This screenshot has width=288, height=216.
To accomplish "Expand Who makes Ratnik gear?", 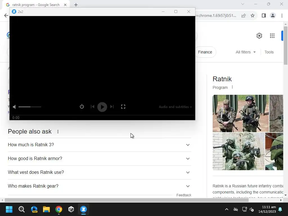I will click(x=99, y=186).
